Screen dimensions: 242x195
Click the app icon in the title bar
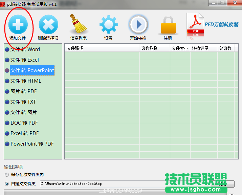coord(3,4)
